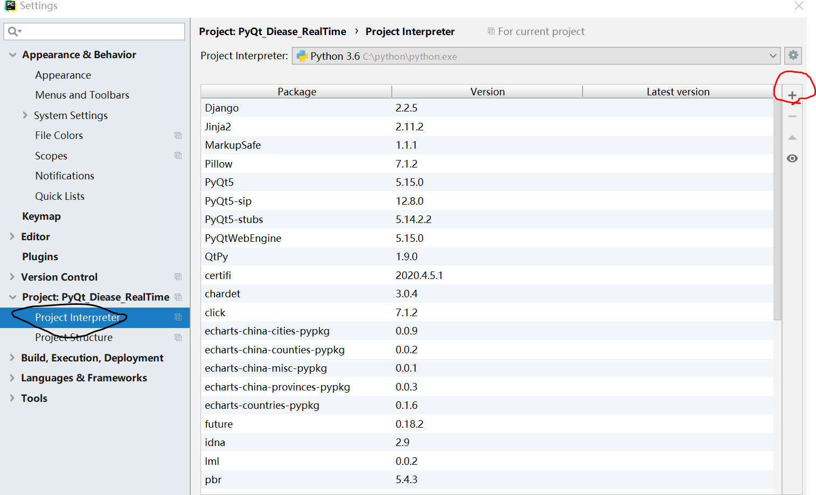Expand the Tools section
Screen dimensions: 816x495
tap(12, 398)
